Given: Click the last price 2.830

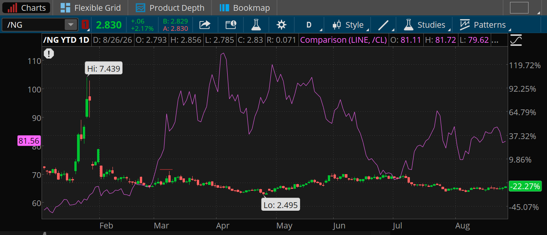Looking at the screenshot, I should coord(109,25).
